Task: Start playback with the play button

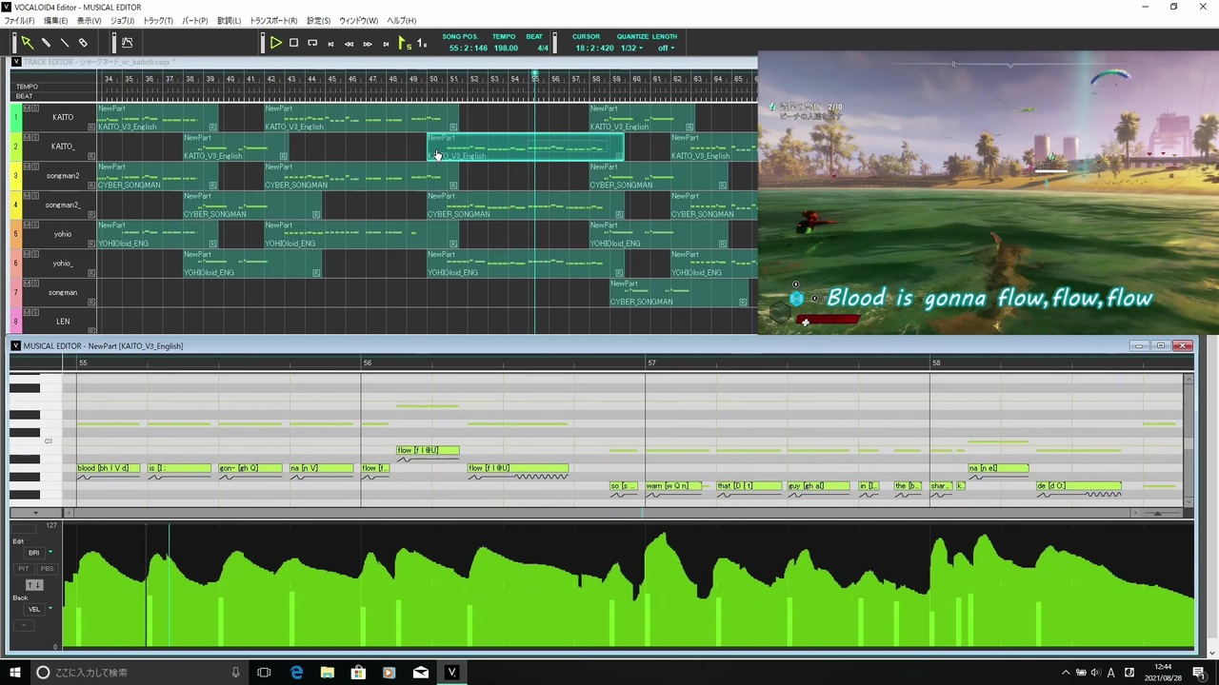Action: tap(275, 43)
